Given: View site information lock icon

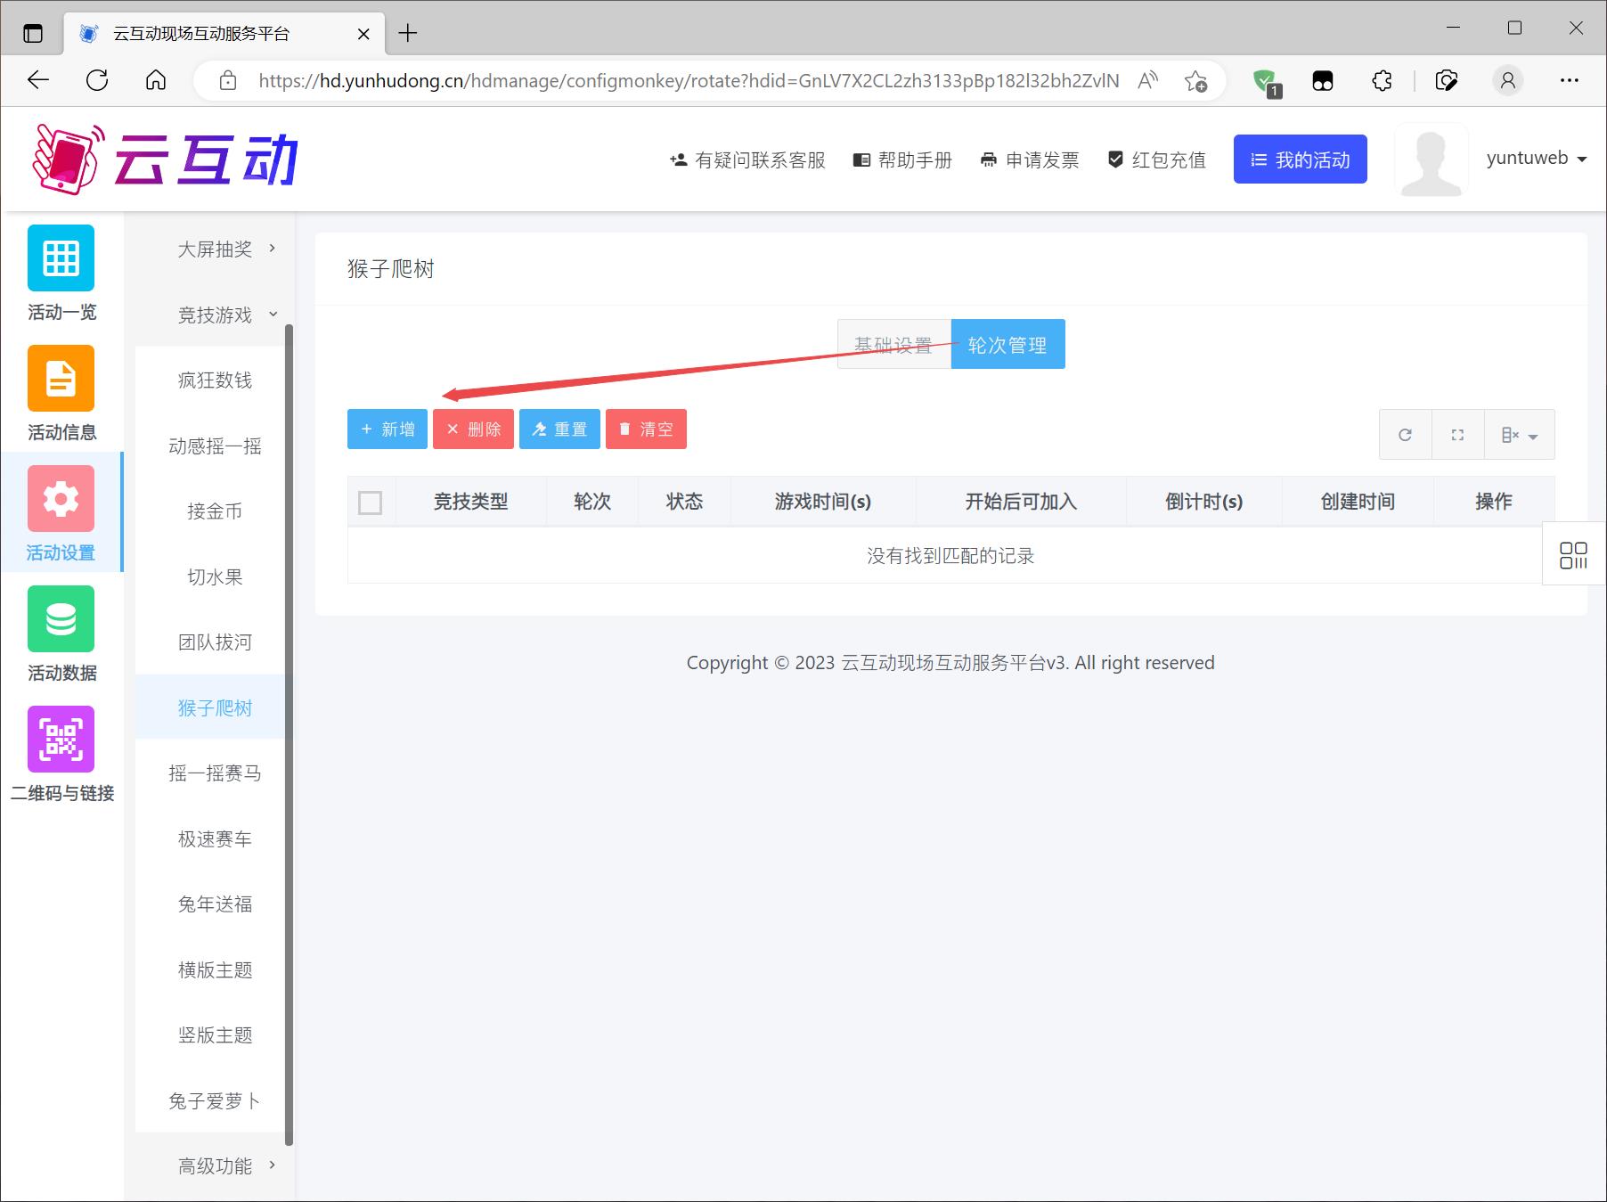Looking at the screenshot, I should point(228,81).
